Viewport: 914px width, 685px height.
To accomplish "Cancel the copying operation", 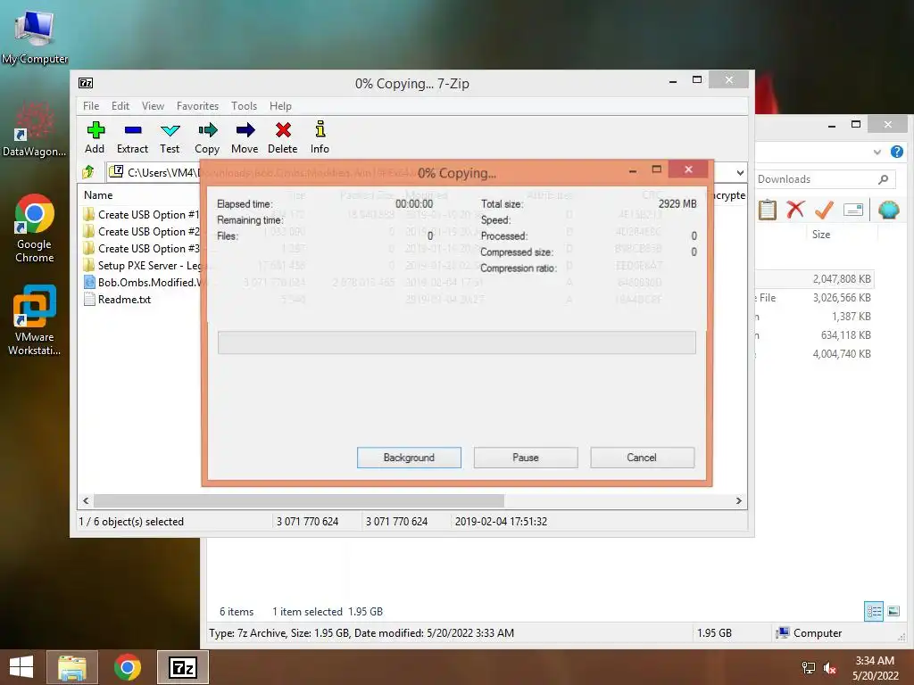I will (x=642, y=458).
